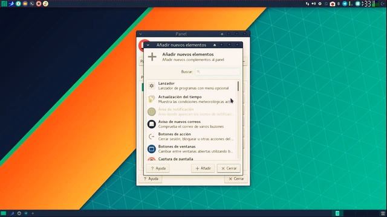
Task: Open window menu of Añadir nuevos elementos
Action: click(x=148, y=45)
